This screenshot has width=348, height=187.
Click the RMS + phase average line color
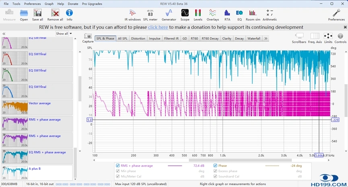point(175,166)
